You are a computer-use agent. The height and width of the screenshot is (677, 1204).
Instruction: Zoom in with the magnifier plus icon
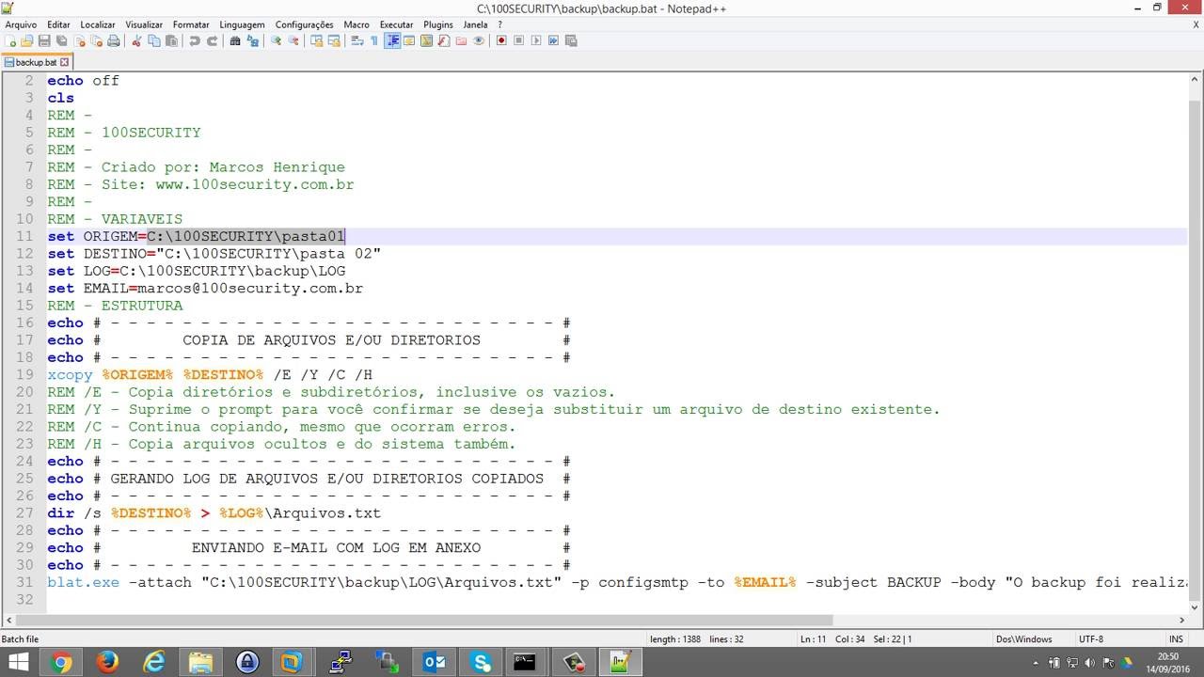coord(276,41)
